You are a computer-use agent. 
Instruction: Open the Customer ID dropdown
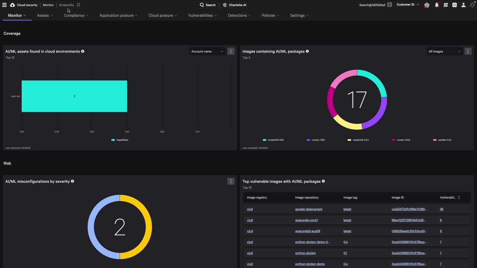pos(408,5)
